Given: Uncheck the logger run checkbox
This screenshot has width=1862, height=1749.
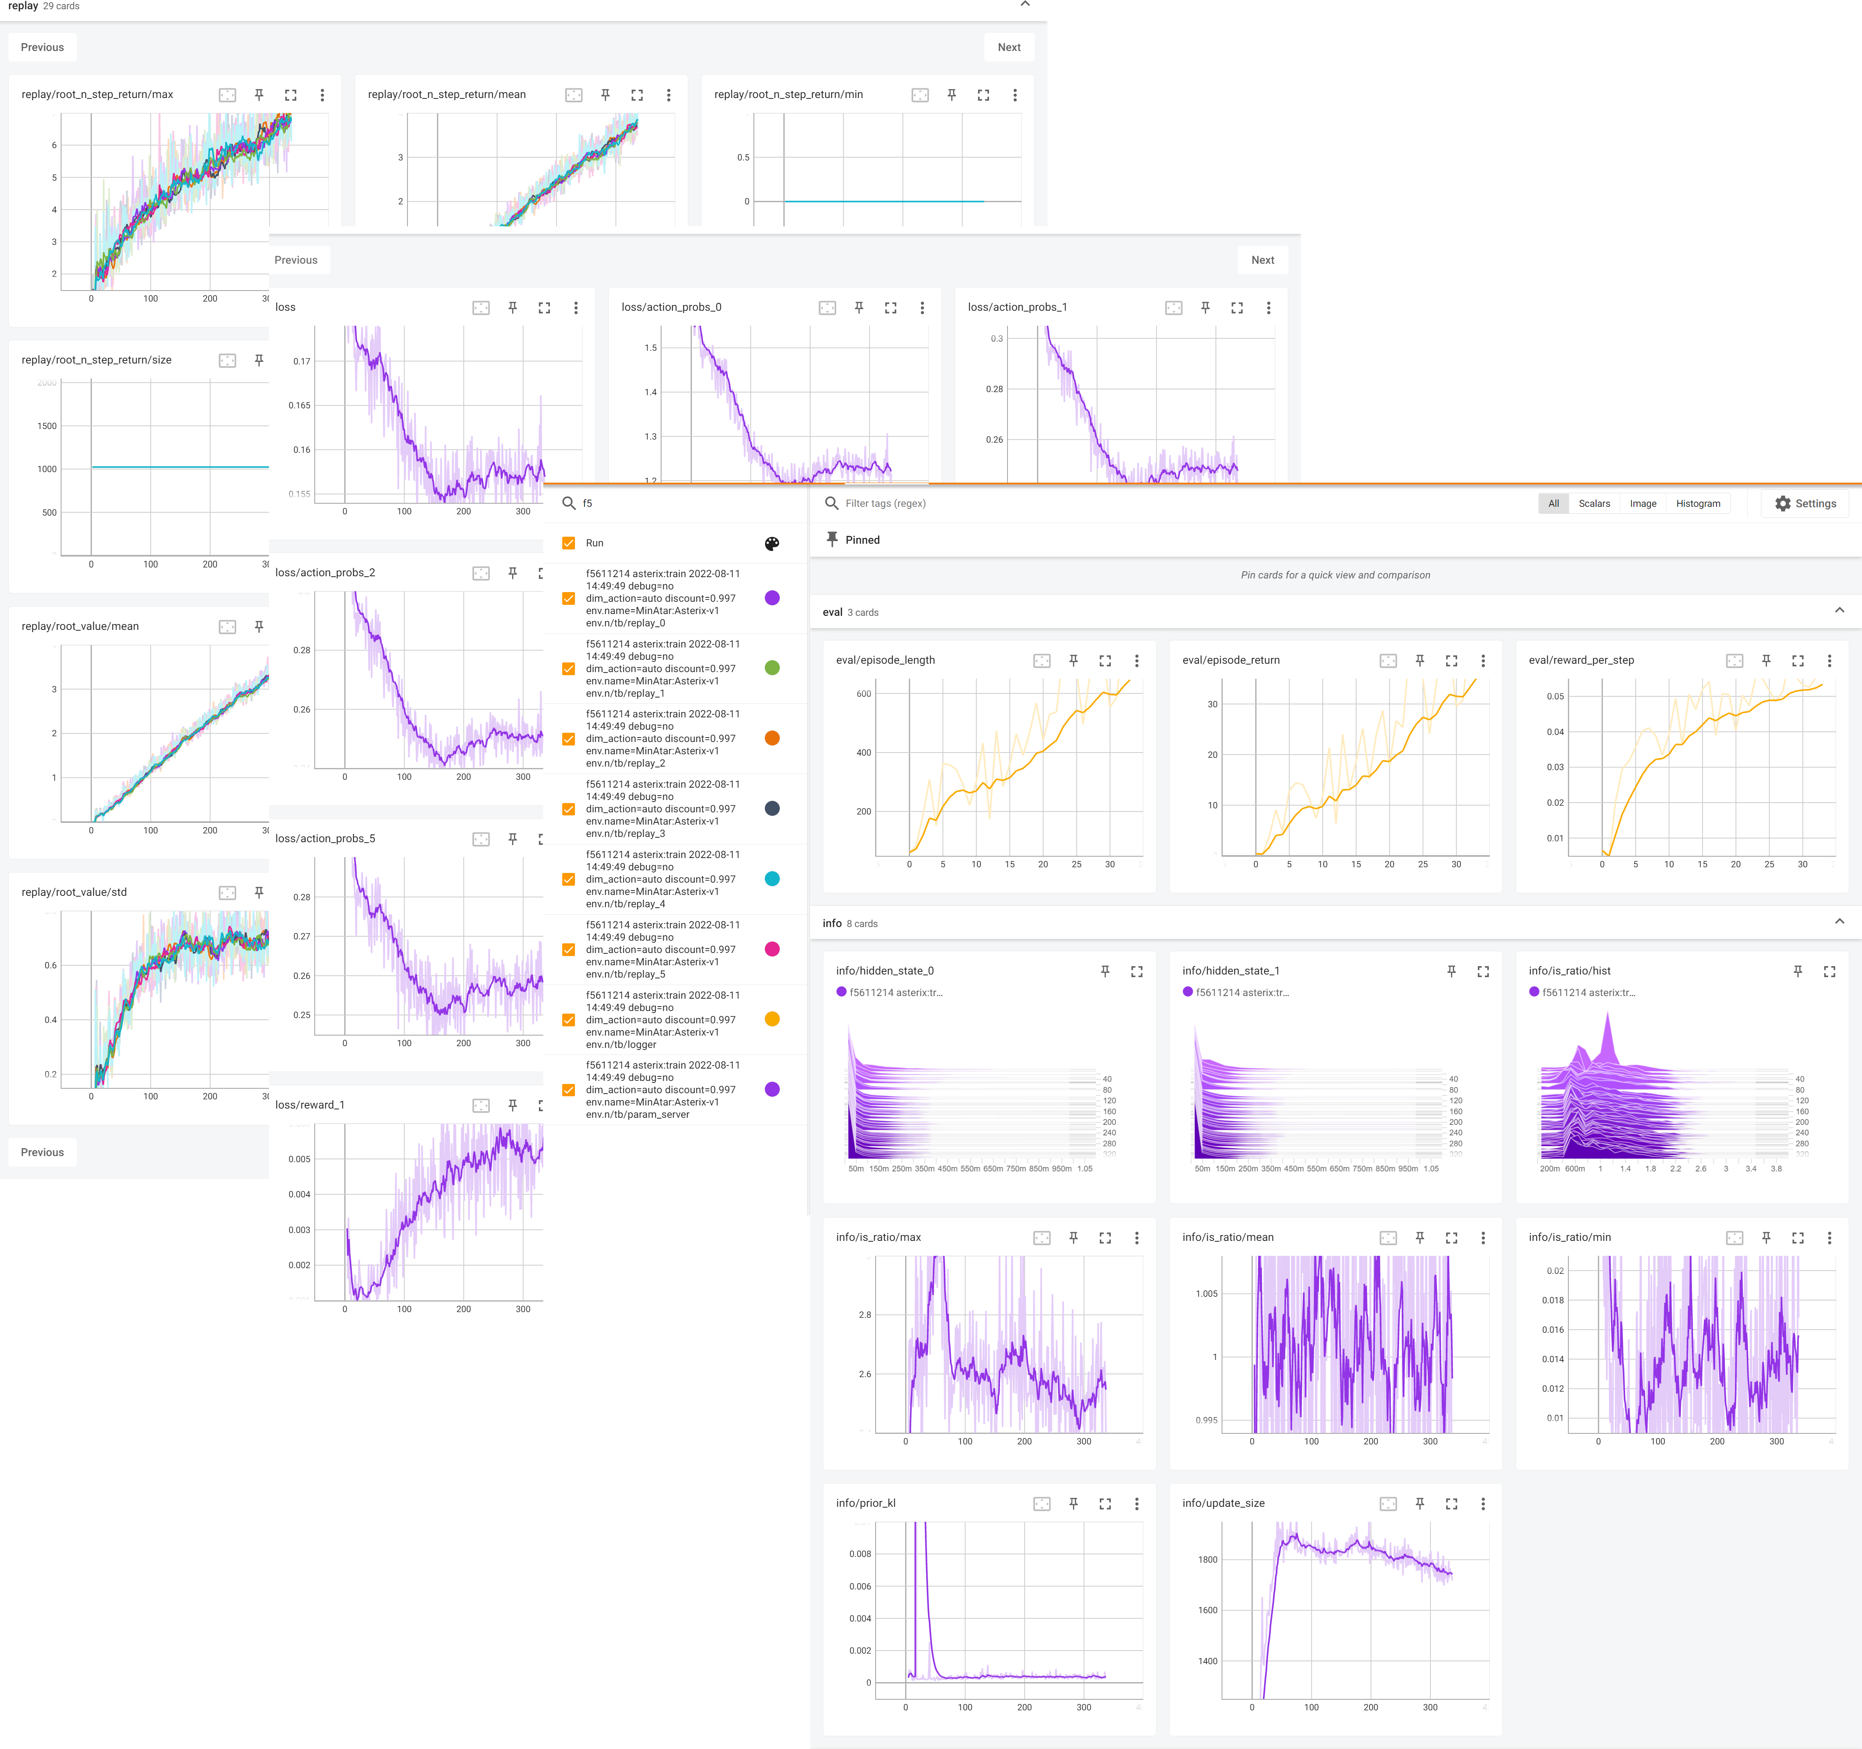Looking at the screenshot, I should coord(568,1019).
